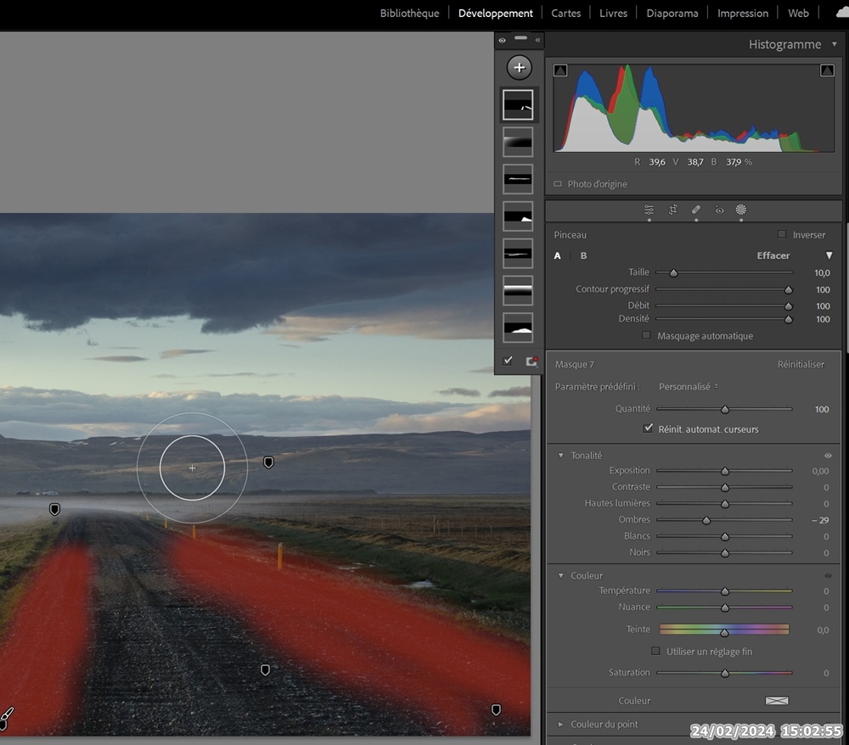The height and width of the screenshot is (745, 849).
Task: Enable the Inverser checkbox
Action: coord(782,235)
